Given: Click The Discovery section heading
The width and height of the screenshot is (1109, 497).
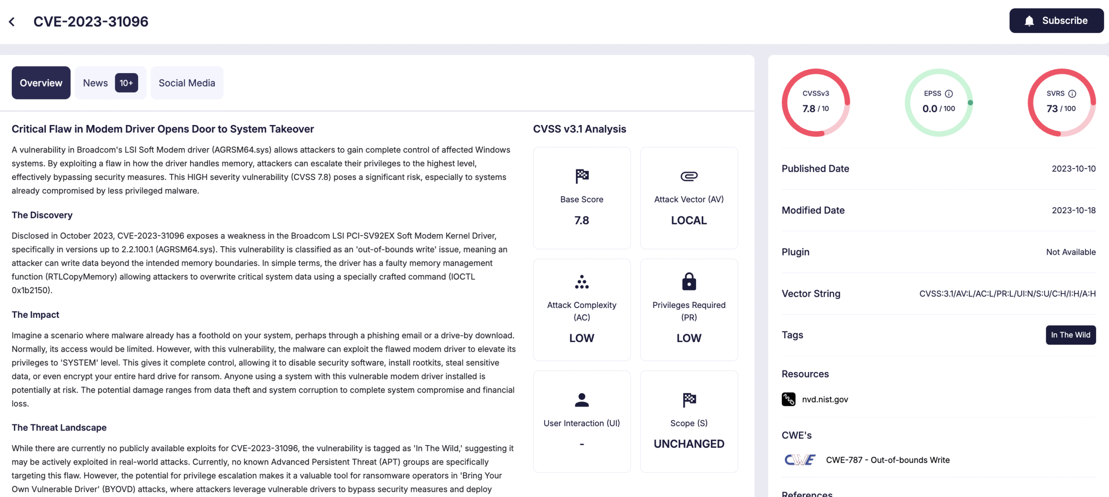Looking at the screenshot, I should point(42,215).
